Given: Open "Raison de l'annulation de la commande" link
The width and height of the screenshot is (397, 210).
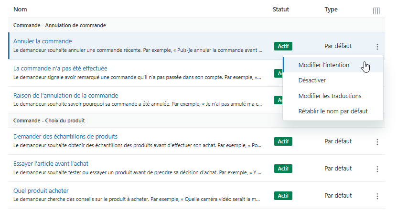Looking at the screenshot, I should click(x=65, y=95).
